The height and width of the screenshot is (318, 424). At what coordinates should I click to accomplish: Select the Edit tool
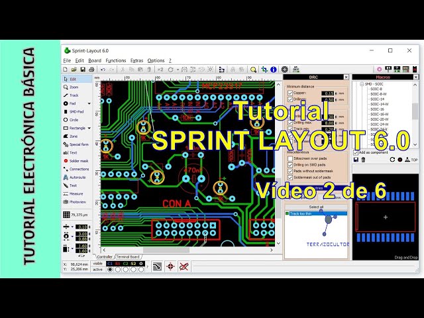(x=77, y=79)
